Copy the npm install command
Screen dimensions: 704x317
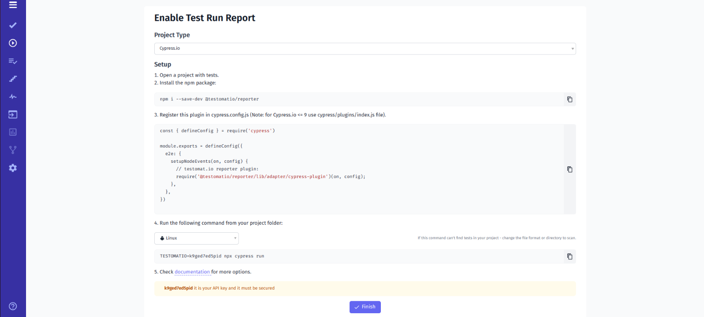(x=569, y=99)
